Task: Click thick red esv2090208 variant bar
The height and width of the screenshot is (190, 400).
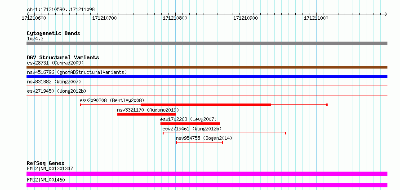Action: pos(205,105)
